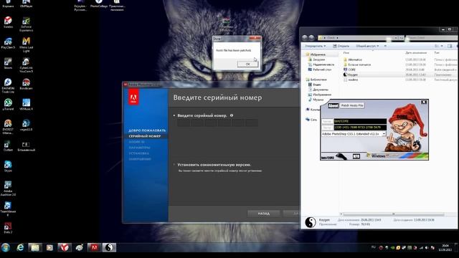Click the info icon next to the serial number label
The width and height of the screenshot is (459, 258).
pos(232,115)
